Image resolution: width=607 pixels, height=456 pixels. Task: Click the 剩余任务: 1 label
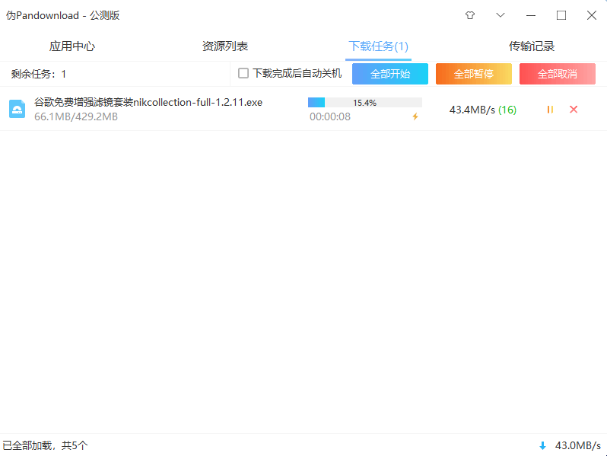[x=38, y=74]
